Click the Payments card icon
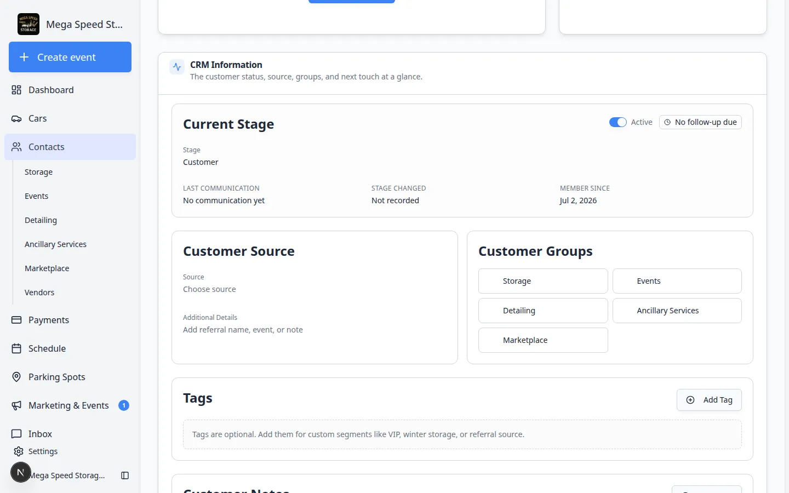 click(16, 320)
